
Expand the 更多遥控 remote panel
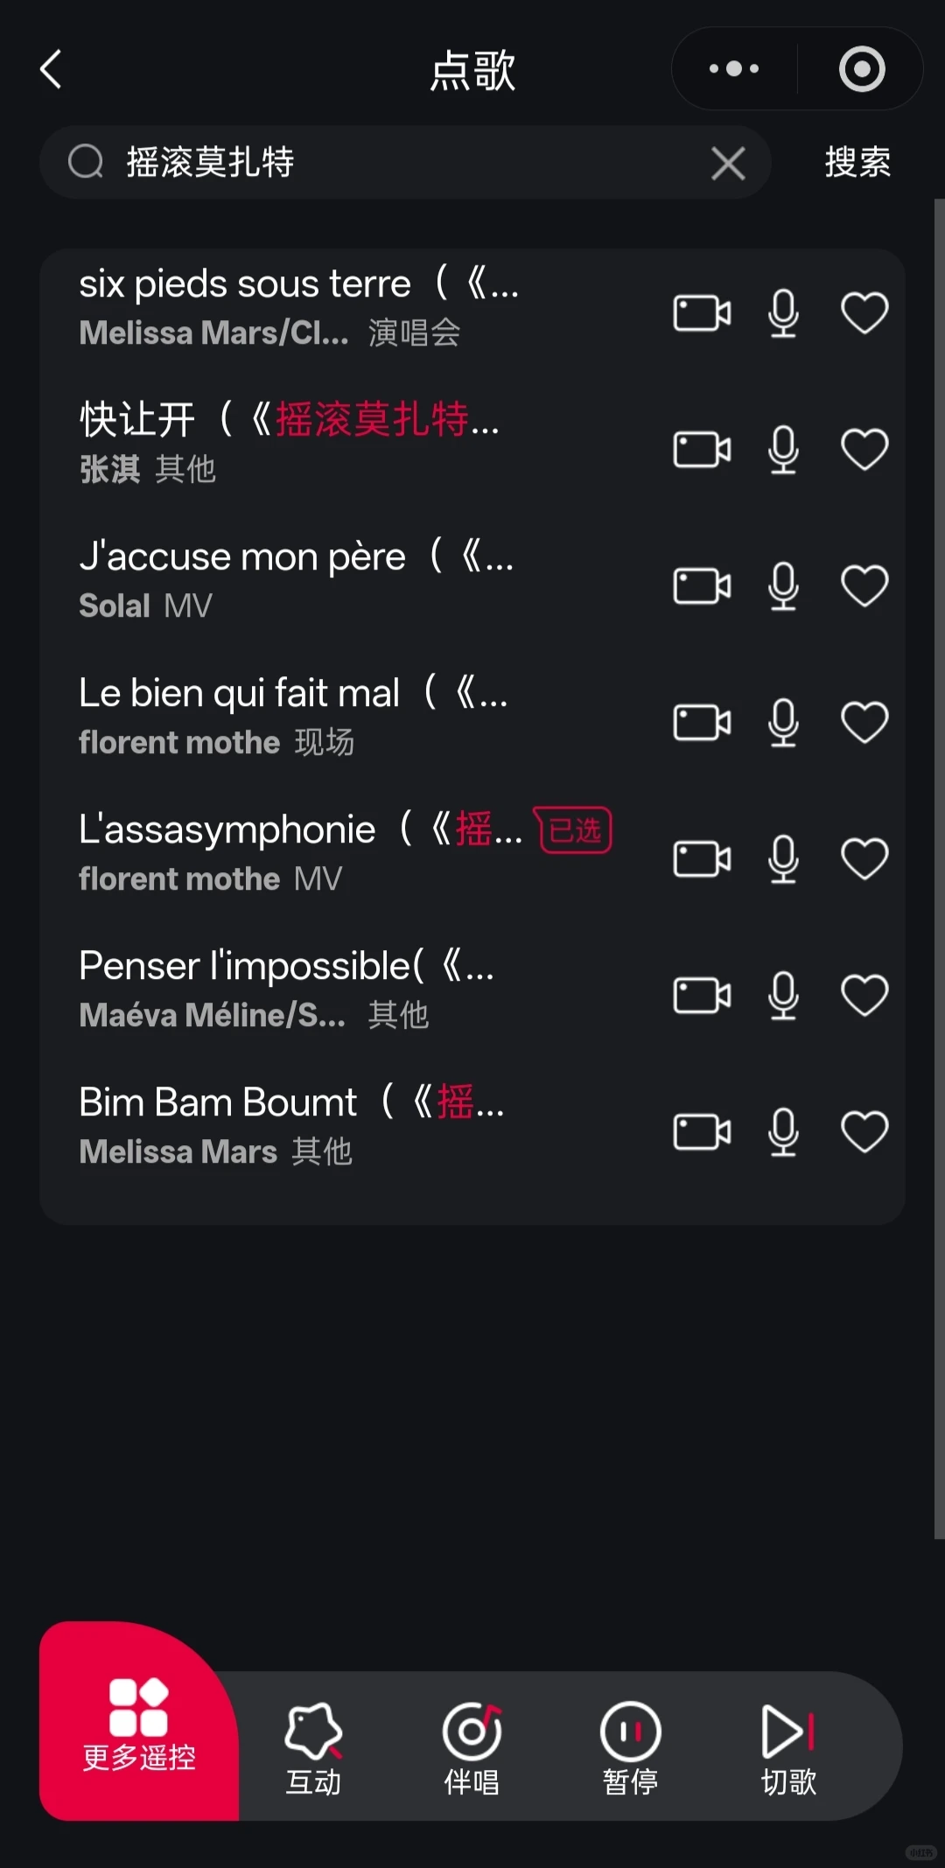139,1722
